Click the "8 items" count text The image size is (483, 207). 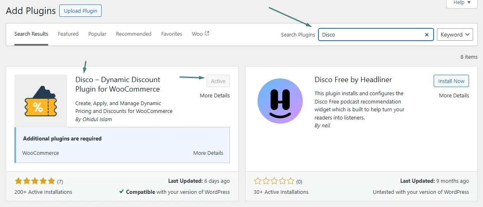[469, 57]
